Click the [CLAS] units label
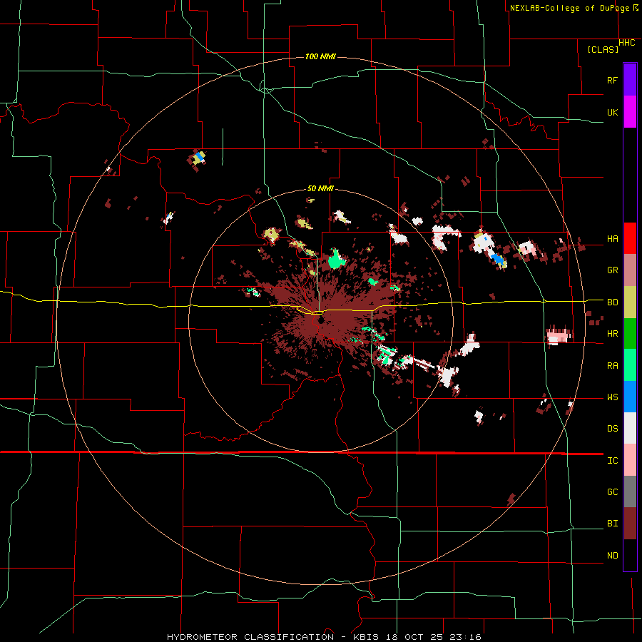 coord(603,49)
